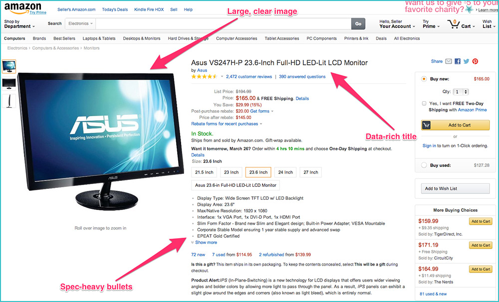Image resolution: width=499 pixels, height=302 pixels.
Task: Click the five-star rating icons
Action: coord(204,77)
